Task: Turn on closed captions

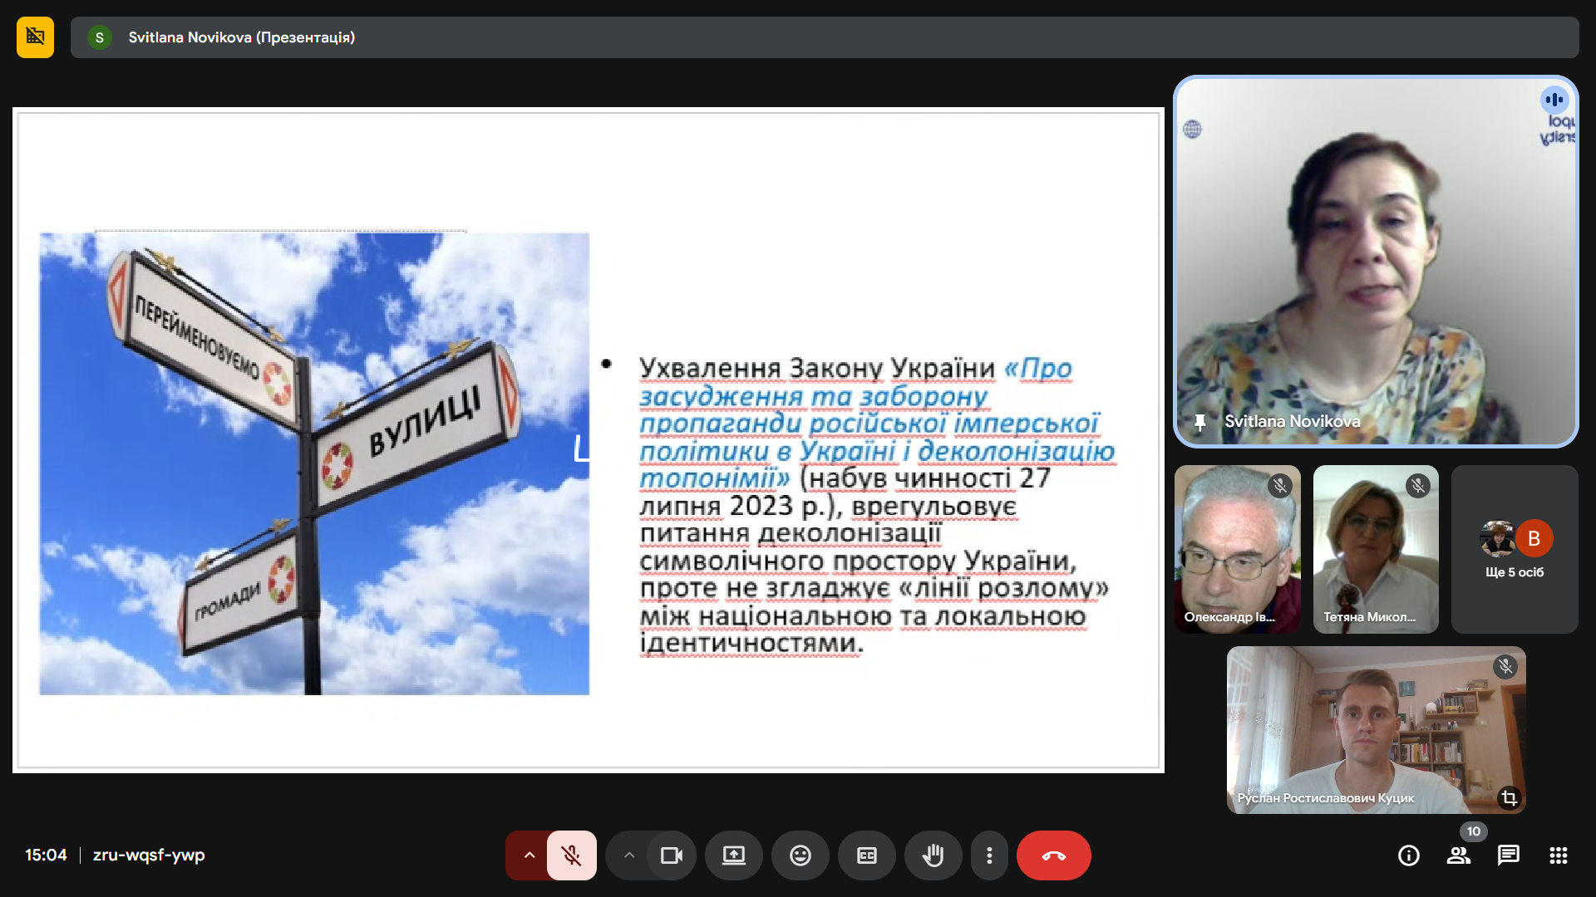Action: tap(866, 855)
